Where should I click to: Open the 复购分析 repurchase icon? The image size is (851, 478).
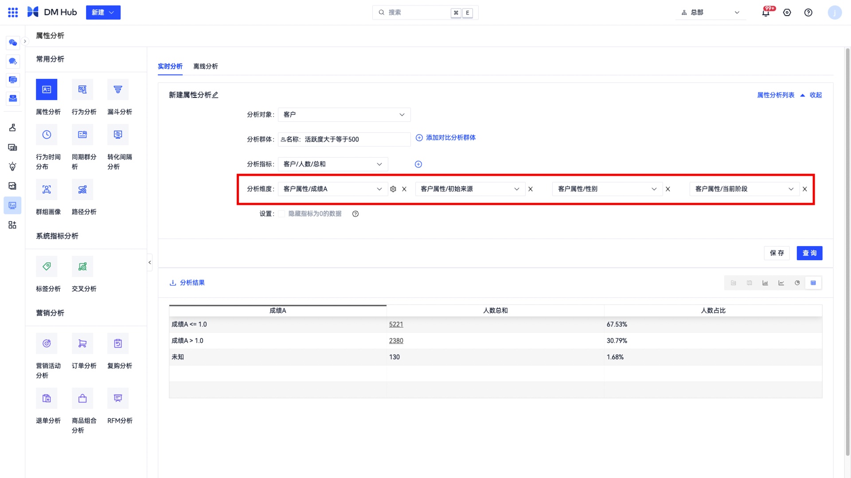click(118, 343)
